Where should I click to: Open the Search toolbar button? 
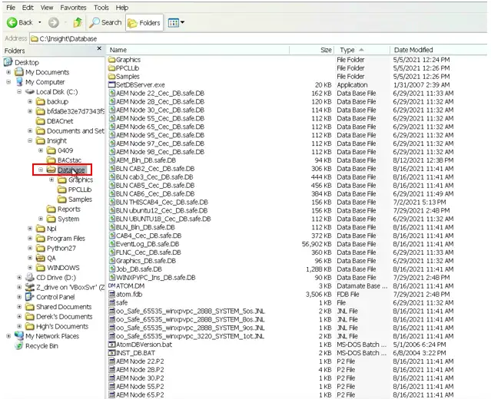point(105,22)
